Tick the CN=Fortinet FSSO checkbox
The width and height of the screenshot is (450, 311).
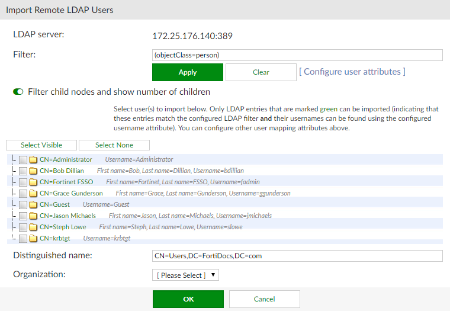coord(23,182)
